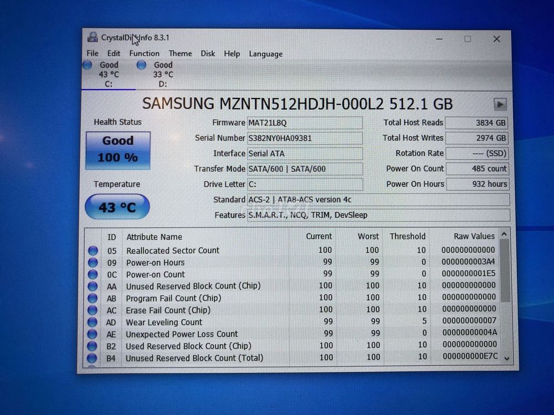Open the Function menu
554x415 pixels.
(x=144, y=53)
